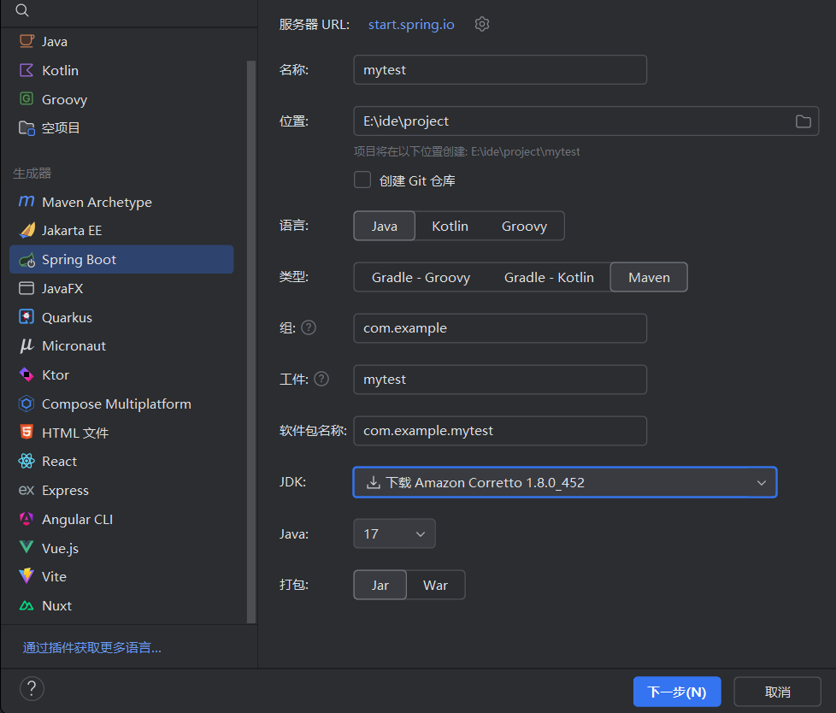Screen dimensions: 836x713
Task: Select the Quarkus generator icon
Action: coord(26,317)
